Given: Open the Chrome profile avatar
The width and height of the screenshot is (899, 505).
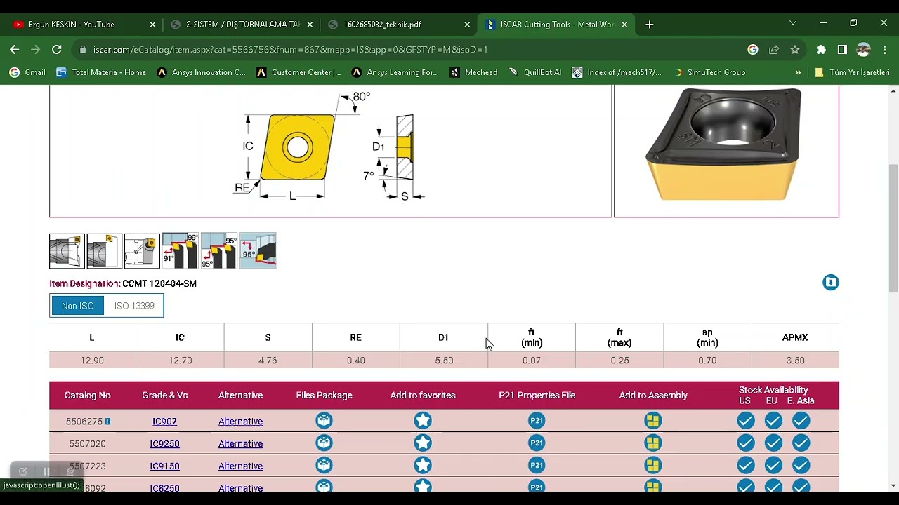Looking at the screenshot, I should [x=863, y=50].
